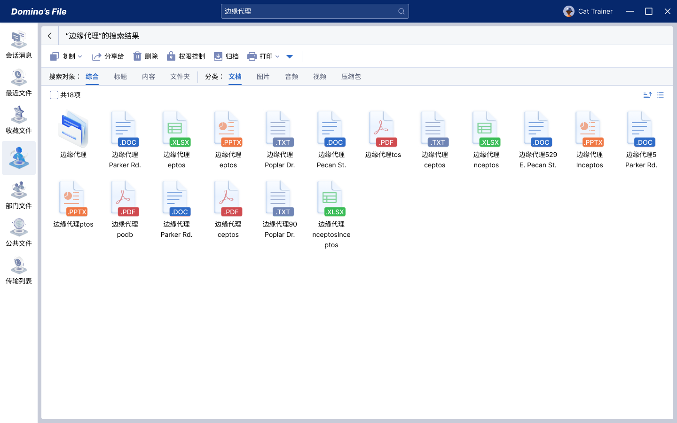Click the search magnifier icon
677x423 pixels.
(x=401, y=11)
